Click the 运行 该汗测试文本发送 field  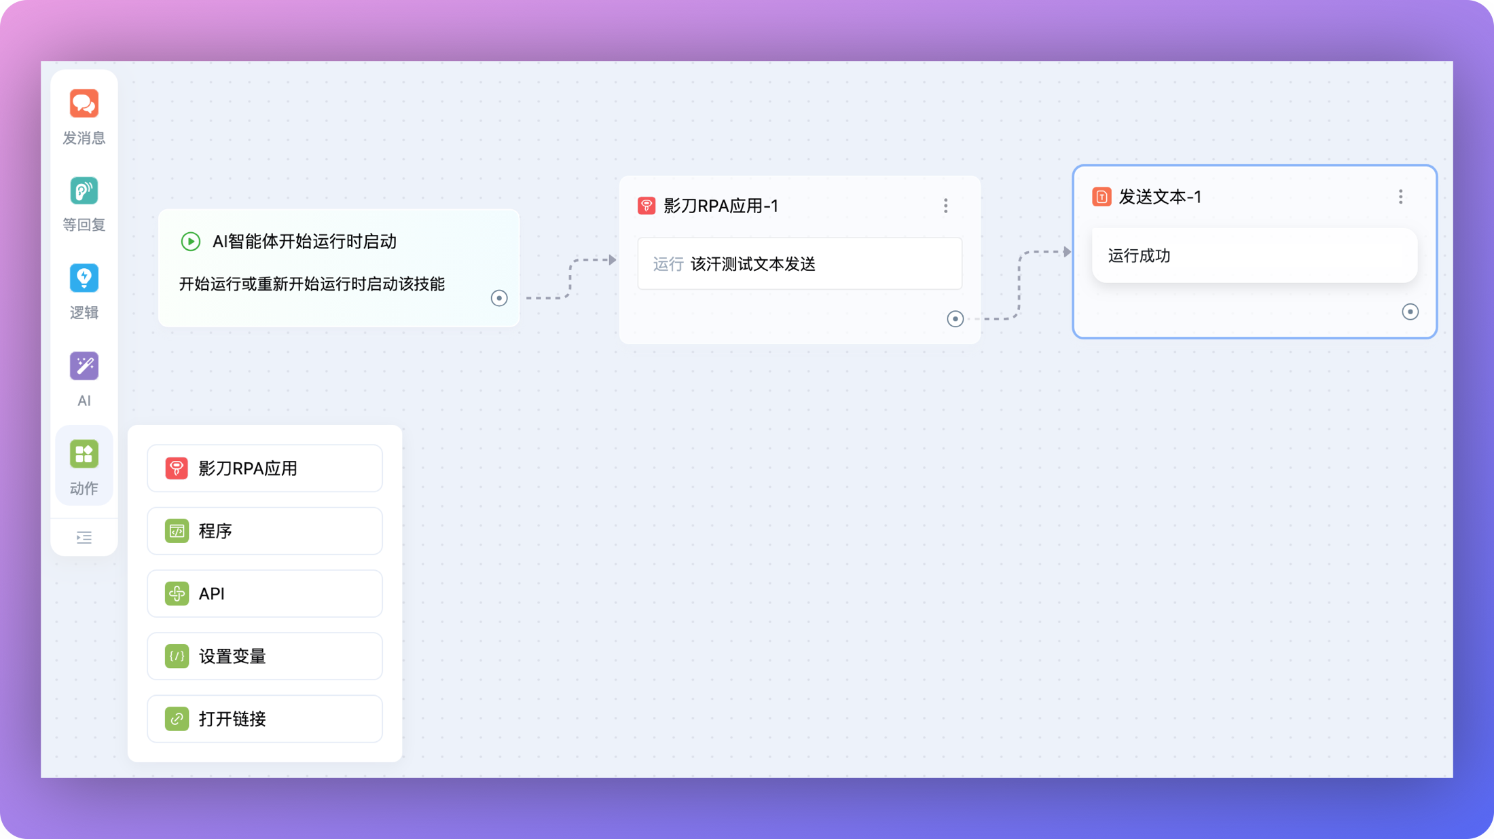tap(800, 263)
